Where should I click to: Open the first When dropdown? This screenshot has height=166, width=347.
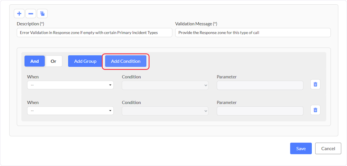click(70, 85)
